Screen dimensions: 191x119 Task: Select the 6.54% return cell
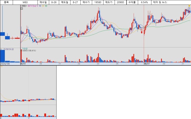(144, 2)
